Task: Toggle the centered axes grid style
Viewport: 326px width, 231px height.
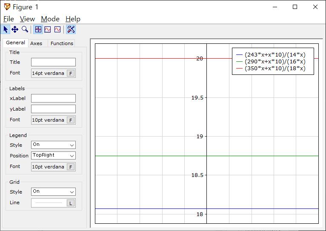Action: tap(38, 29)
